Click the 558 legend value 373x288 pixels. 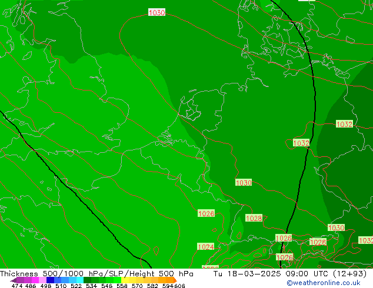click(x=122, y=286)
